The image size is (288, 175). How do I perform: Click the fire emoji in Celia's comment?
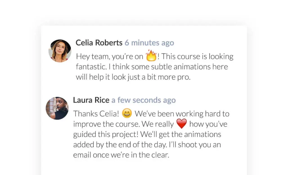coord(151,56)
